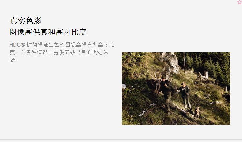The width and height of the screenshot is (242, 142).
Task: Click the broken tree stump in photo
Action: tap(203, 77)
